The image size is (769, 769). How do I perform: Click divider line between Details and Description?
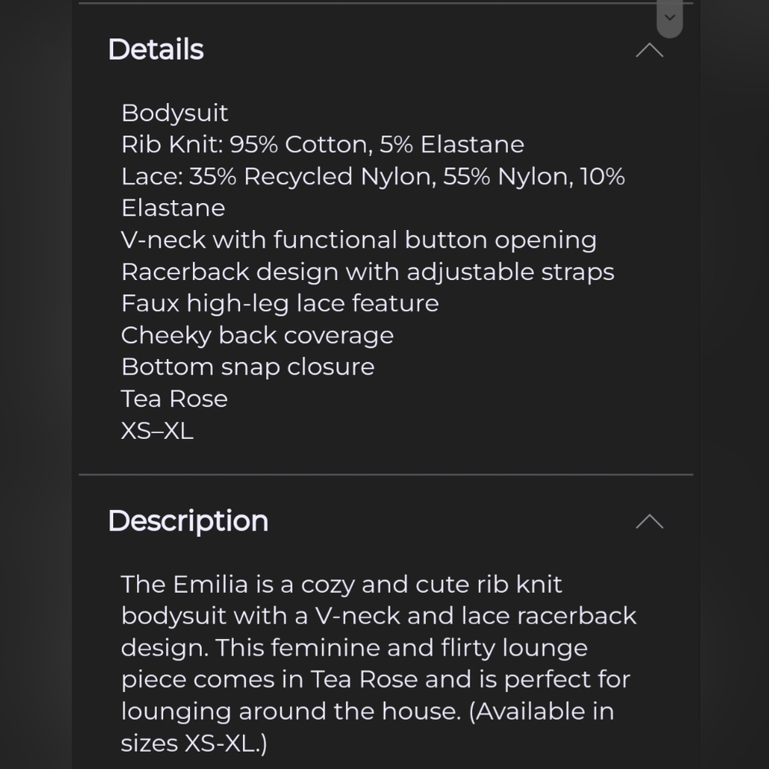click(x=386, y=474)
